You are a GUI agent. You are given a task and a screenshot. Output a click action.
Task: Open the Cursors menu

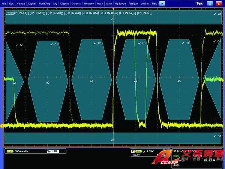click(76, 3)
